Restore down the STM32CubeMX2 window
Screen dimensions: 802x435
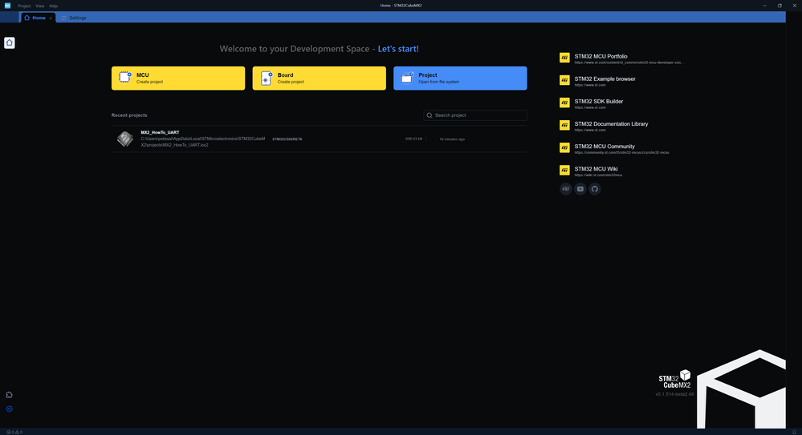(780, 6)
